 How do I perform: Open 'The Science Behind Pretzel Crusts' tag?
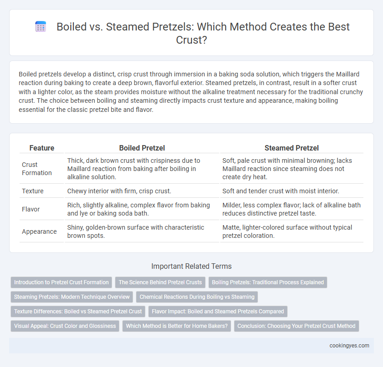(x=160, y=282)
